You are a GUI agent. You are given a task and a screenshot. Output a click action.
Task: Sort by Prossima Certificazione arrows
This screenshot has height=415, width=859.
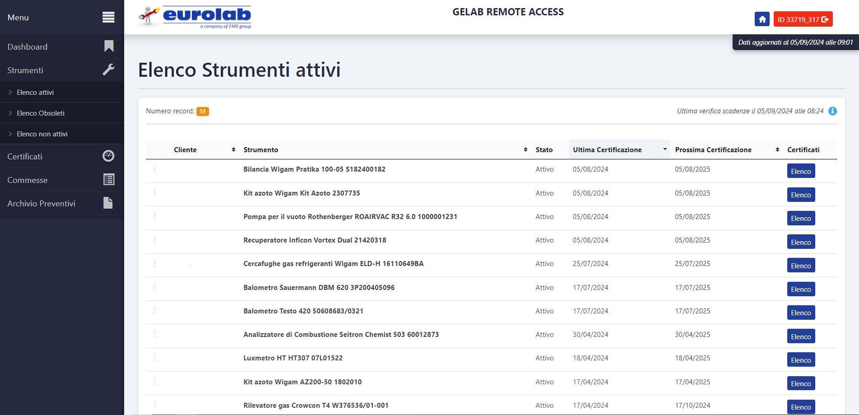pyautogui.click(x=777, y=150)
